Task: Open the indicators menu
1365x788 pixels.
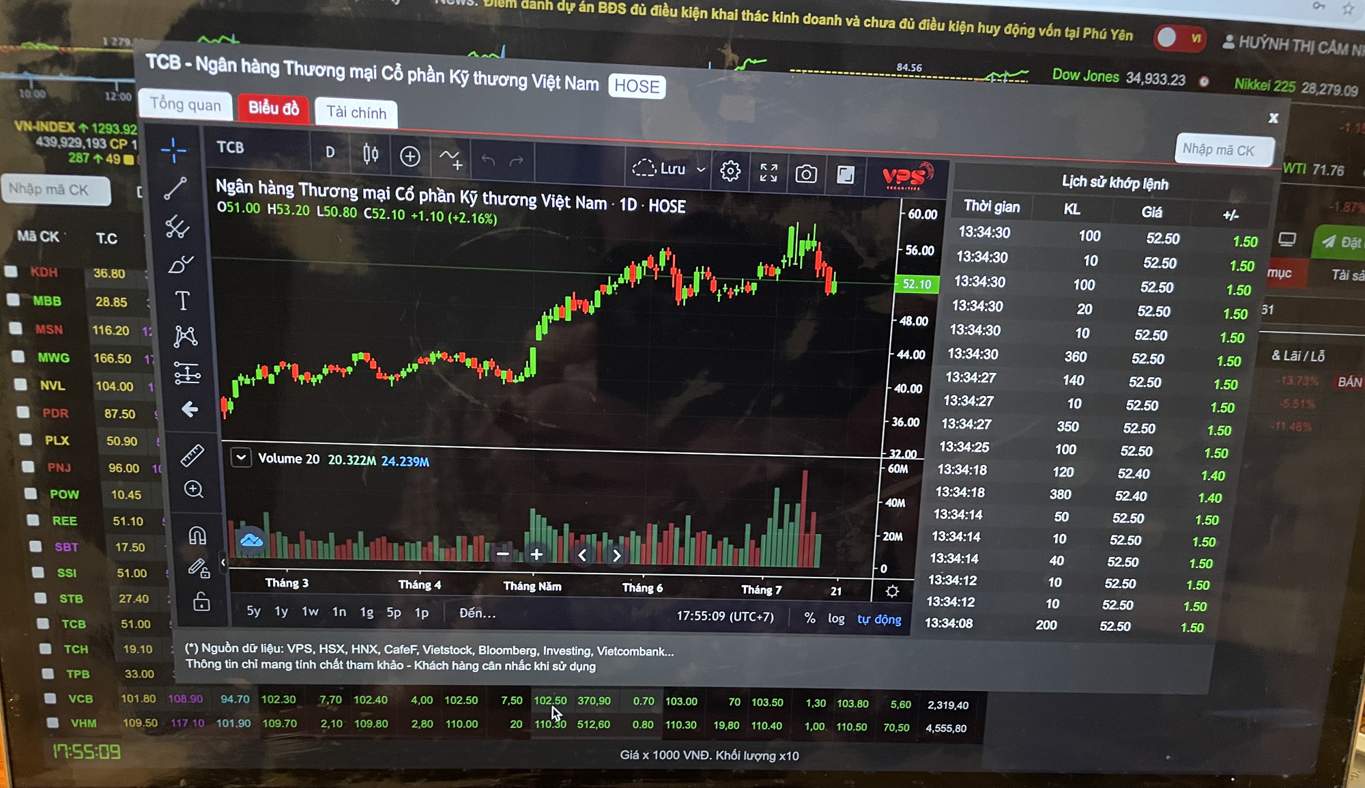Action: pos(450,158)
